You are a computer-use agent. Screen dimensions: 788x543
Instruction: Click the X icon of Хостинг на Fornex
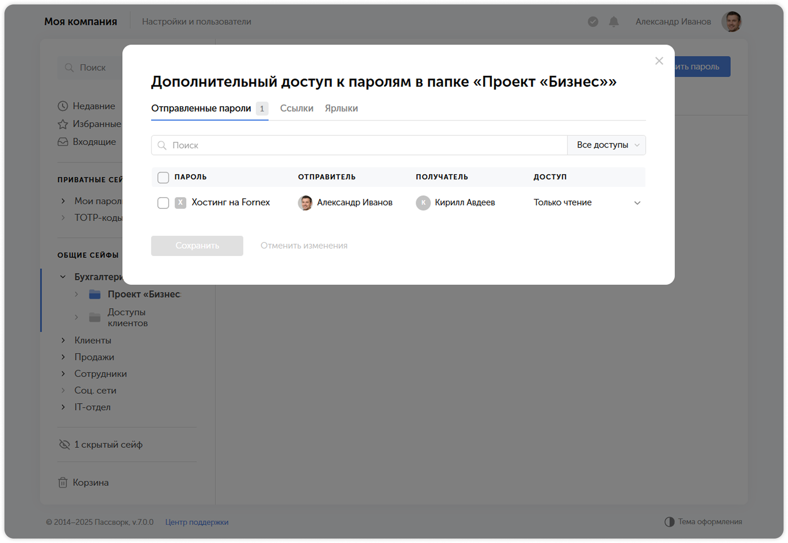(180, 203)
